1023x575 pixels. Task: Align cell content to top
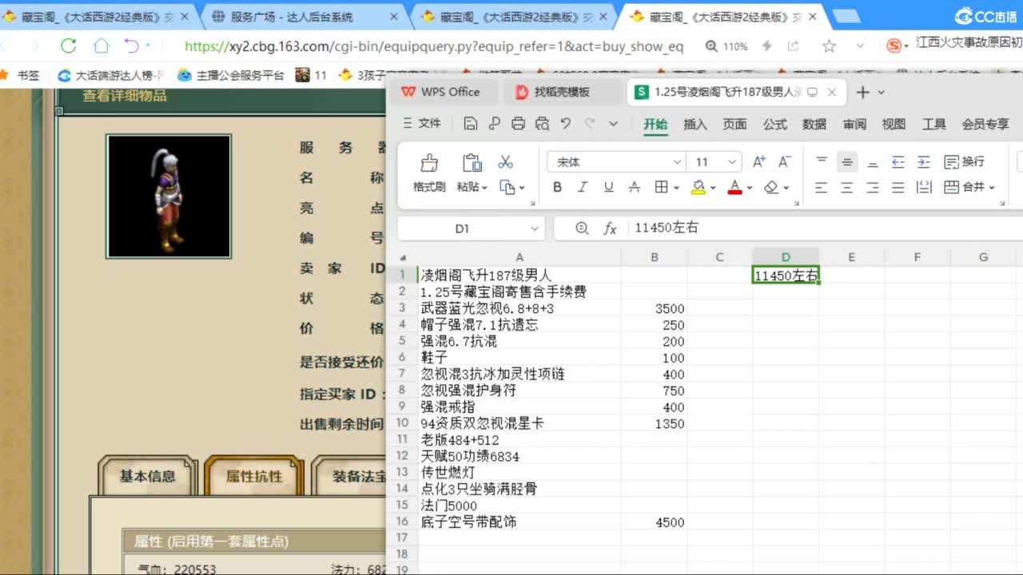(822, 162)
